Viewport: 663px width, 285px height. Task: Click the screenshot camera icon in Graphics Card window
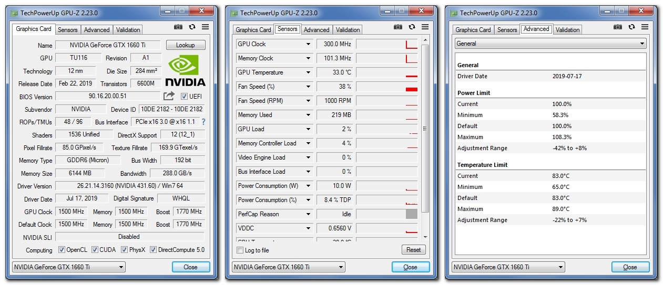[178, 27]
